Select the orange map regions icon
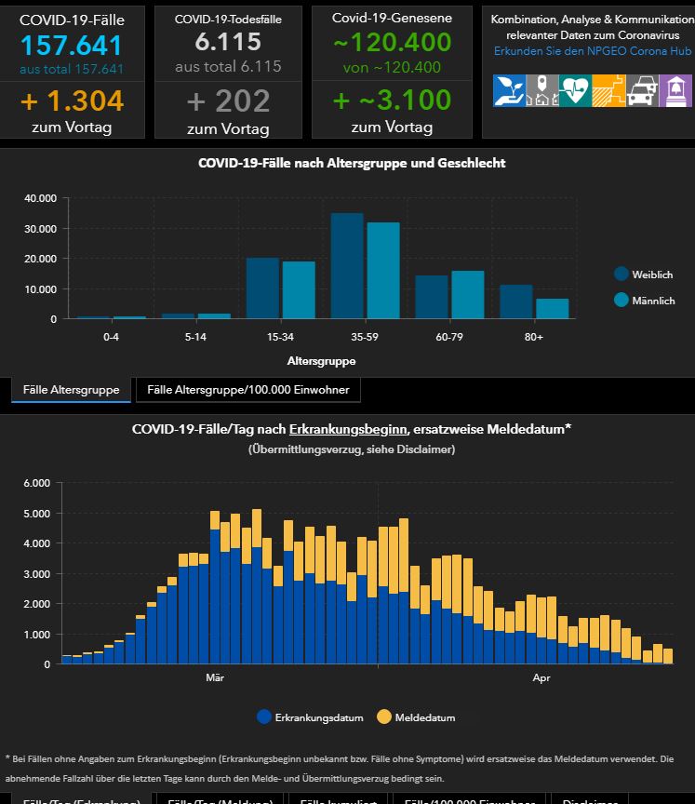This screenshot has width=695, height=804. click(608, 91)
